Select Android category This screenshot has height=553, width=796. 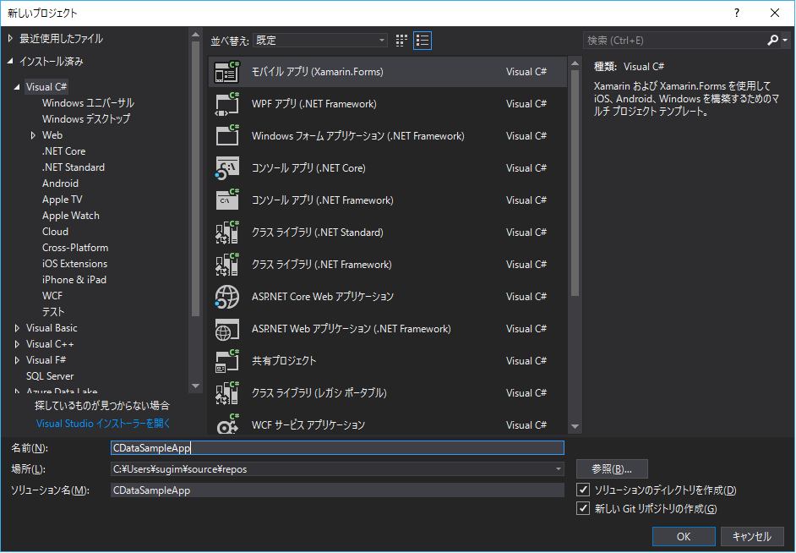tap(60, 183)
